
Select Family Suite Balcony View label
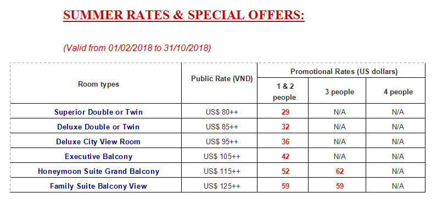(98, 186)
